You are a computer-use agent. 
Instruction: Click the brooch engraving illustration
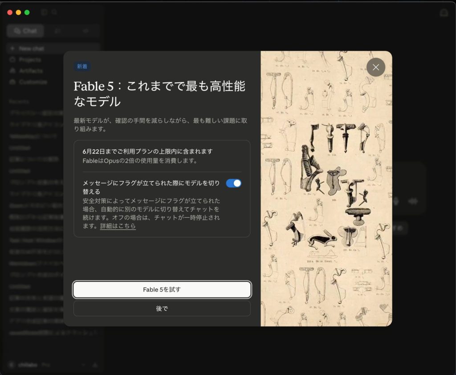326,188
